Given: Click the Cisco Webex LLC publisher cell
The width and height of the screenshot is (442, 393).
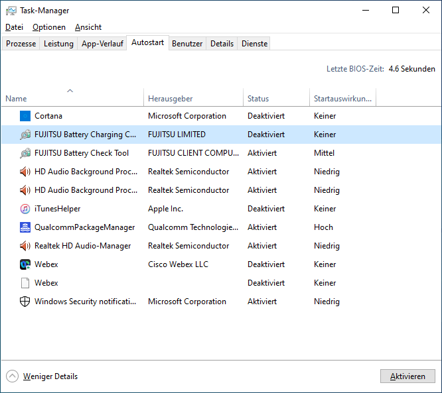Looking at the screenshot, I should (x=178, y=264).
